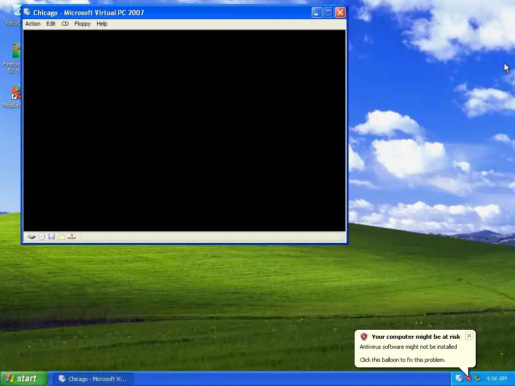Click the Virtual PC icon in the title bar
The width and height of the screenshot is (515, 386).
coord(27,13)
